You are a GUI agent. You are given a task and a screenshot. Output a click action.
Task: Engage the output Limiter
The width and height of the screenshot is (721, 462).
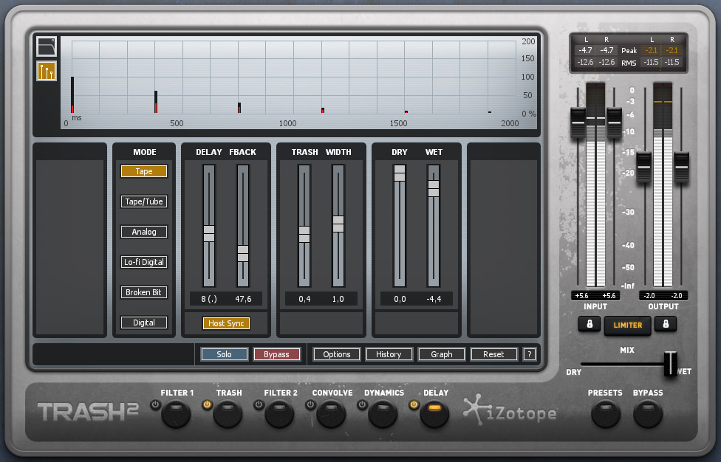click(627, 325)
